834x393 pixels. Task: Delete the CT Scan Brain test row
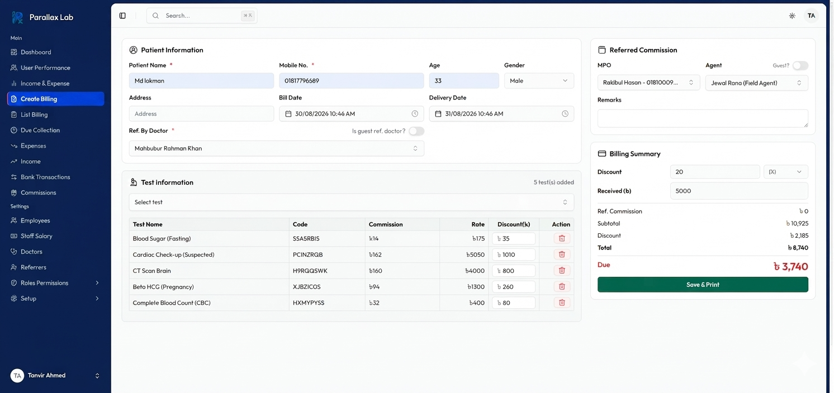pyautogui.click(x=562, y=270)
